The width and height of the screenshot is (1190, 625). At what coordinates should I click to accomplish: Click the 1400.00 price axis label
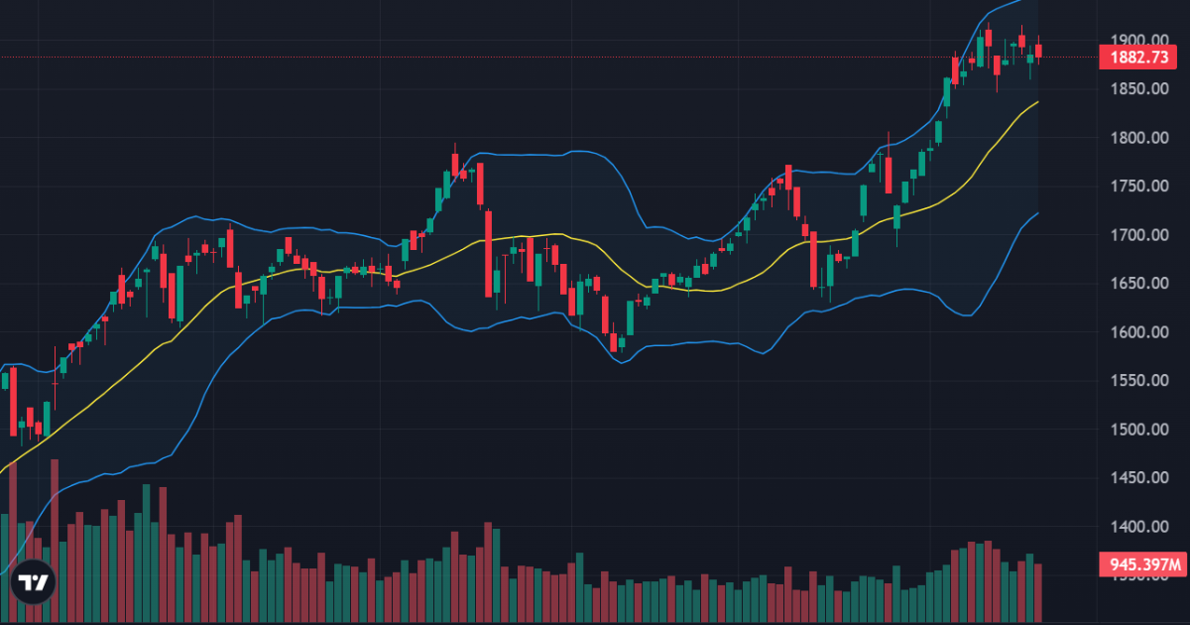click(x=1138, y=527)
